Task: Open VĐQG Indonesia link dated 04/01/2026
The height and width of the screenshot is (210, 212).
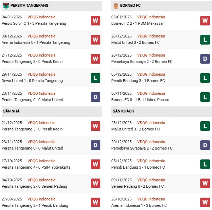Action: [41, 17]
